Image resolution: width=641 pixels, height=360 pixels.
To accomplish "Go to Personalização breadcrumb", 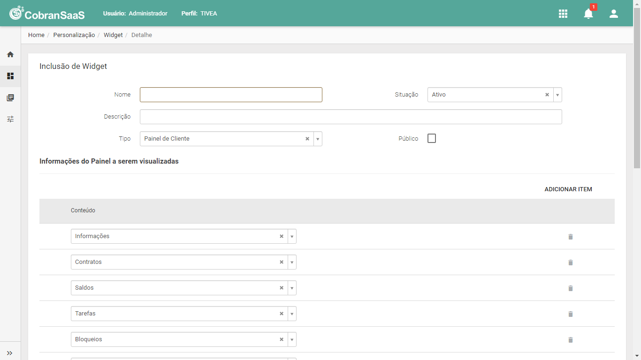I will (74, 35).
